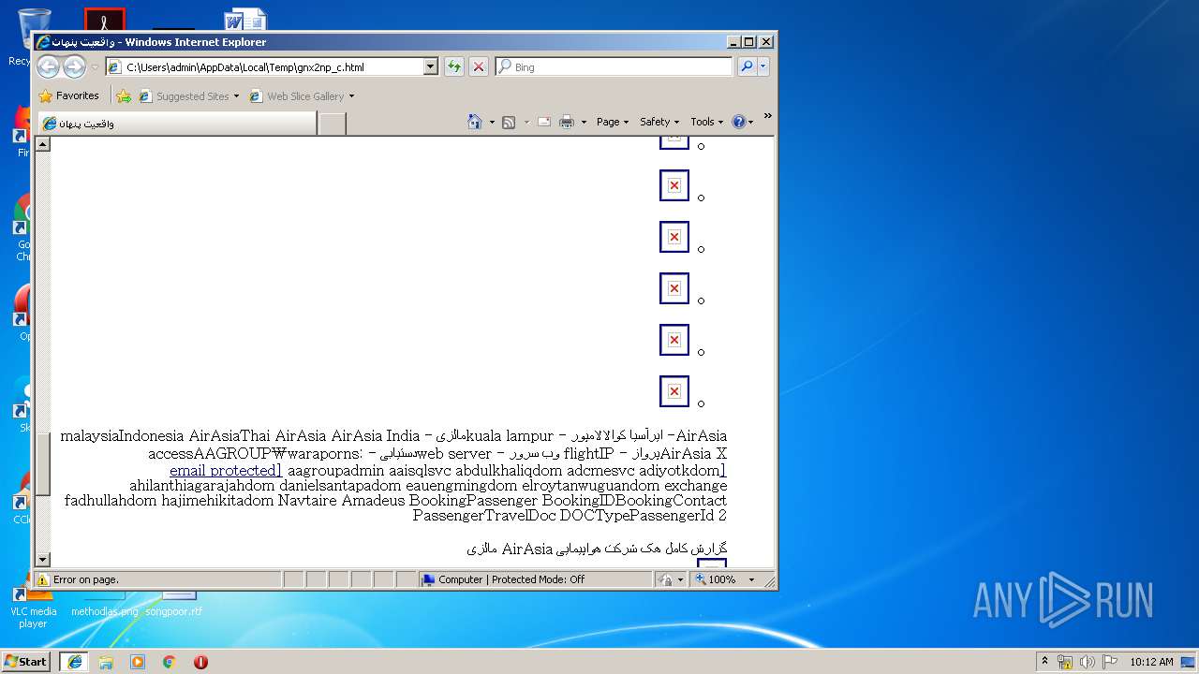The height and width of the screenshot is (674, 1199).
Task: Expand the Print options dropdown arrow
Action: (x=584, y=122)
